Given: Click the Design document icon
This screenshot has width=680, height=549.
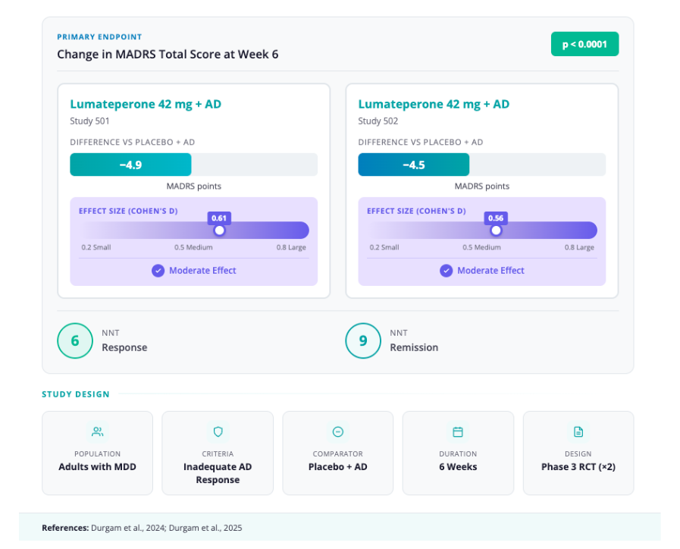Looking at the screenshot, I should (578, 431).
